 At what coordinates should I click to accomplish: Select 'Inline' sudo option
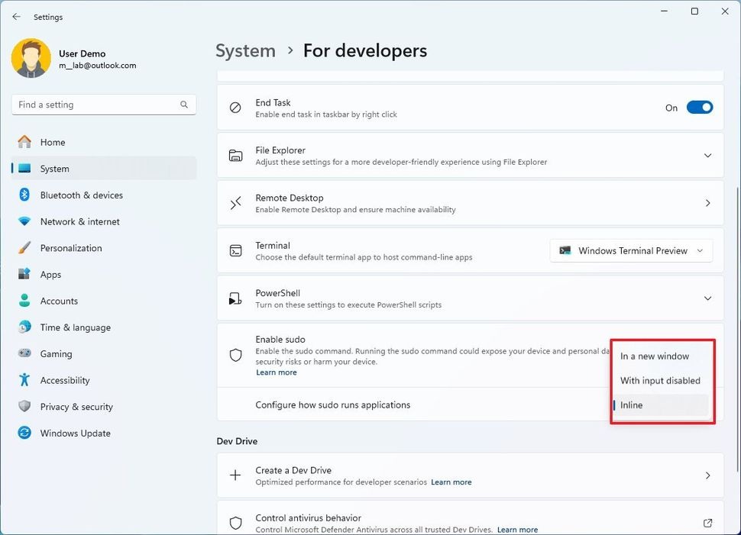(x=661, y=405)
